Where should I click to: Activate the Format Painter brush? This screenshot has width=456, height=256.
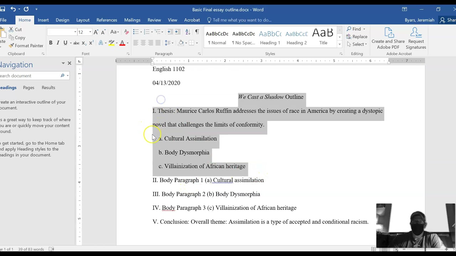pyautogui.click(x=26, y=46)
